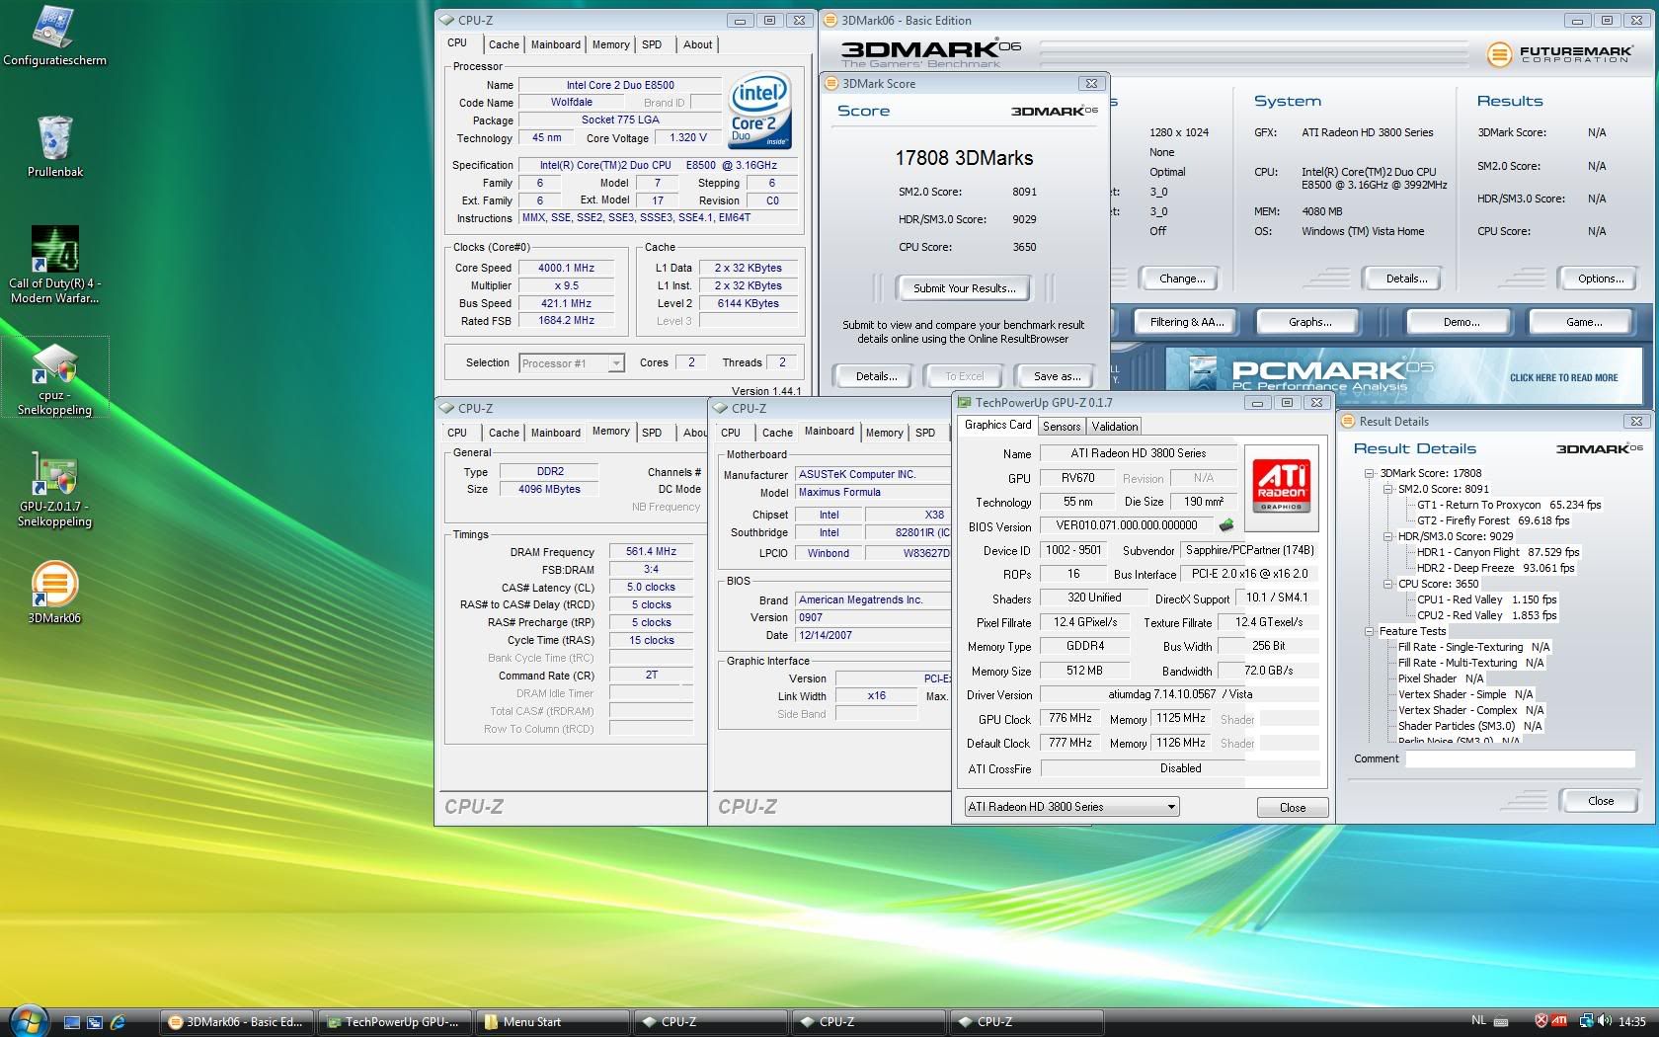This screenshot has height=1037, width=1659.
Task: Collapse the CPU Score: 3650 tree node
Action: [1387, 584]
